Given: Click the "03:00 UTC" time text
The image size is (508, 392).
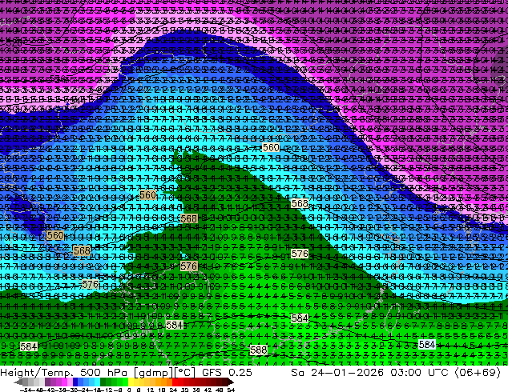Looking at the screenshot, I should click(x=421, y=373).
